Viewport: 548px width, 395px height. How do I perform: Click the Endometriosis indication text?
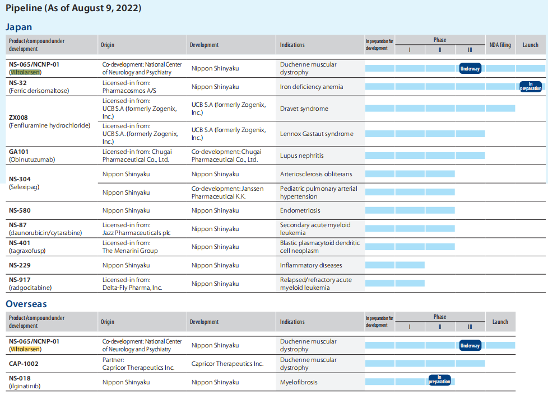click(x=301, y=210)
